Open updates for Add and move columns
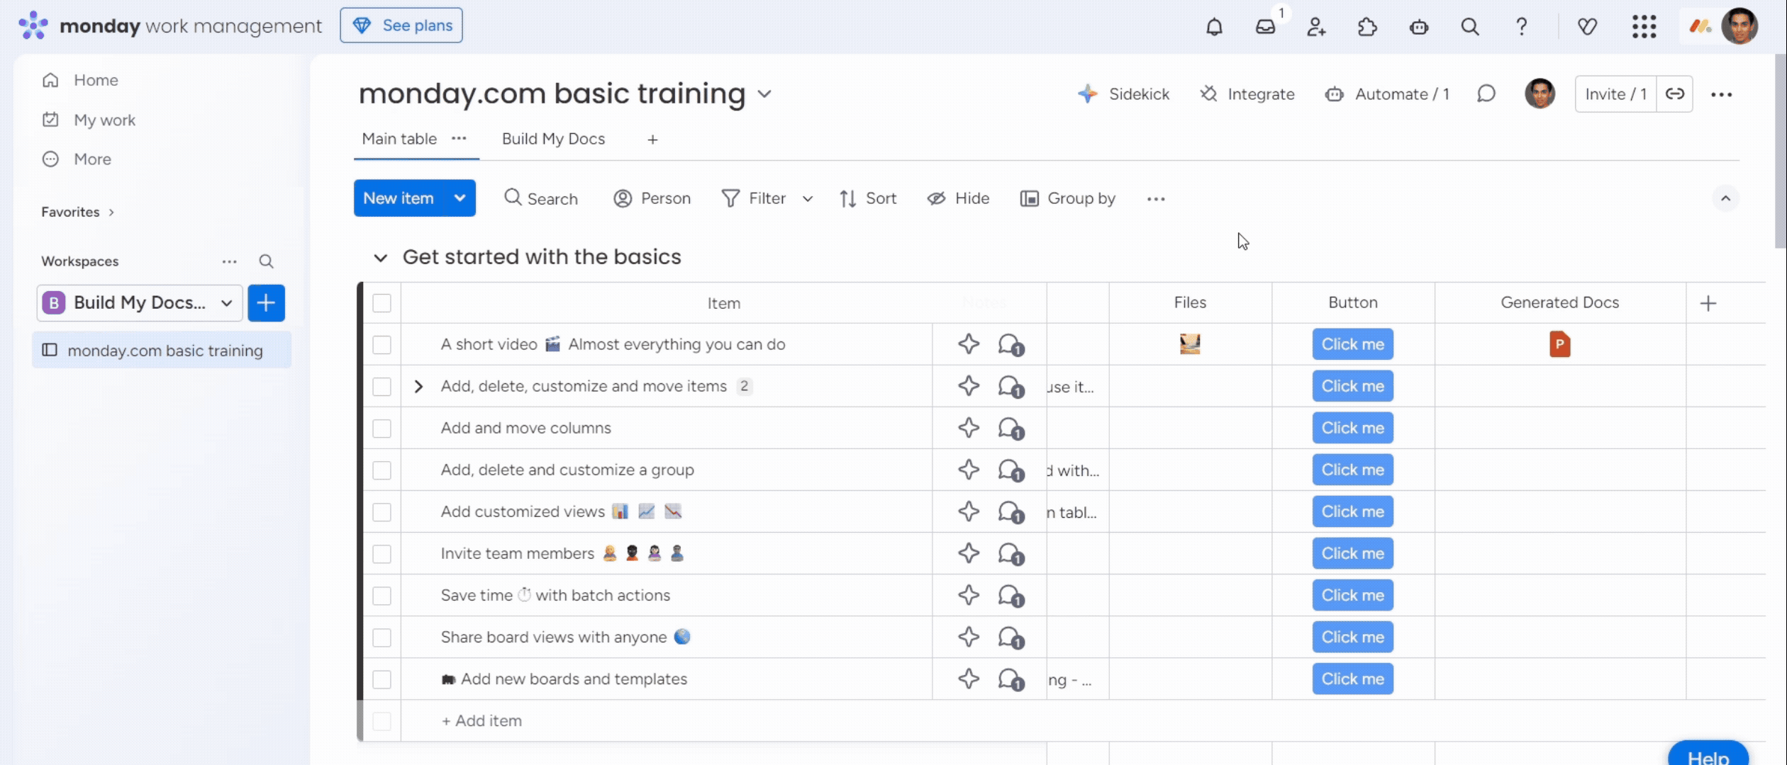 coord(1011,429)
